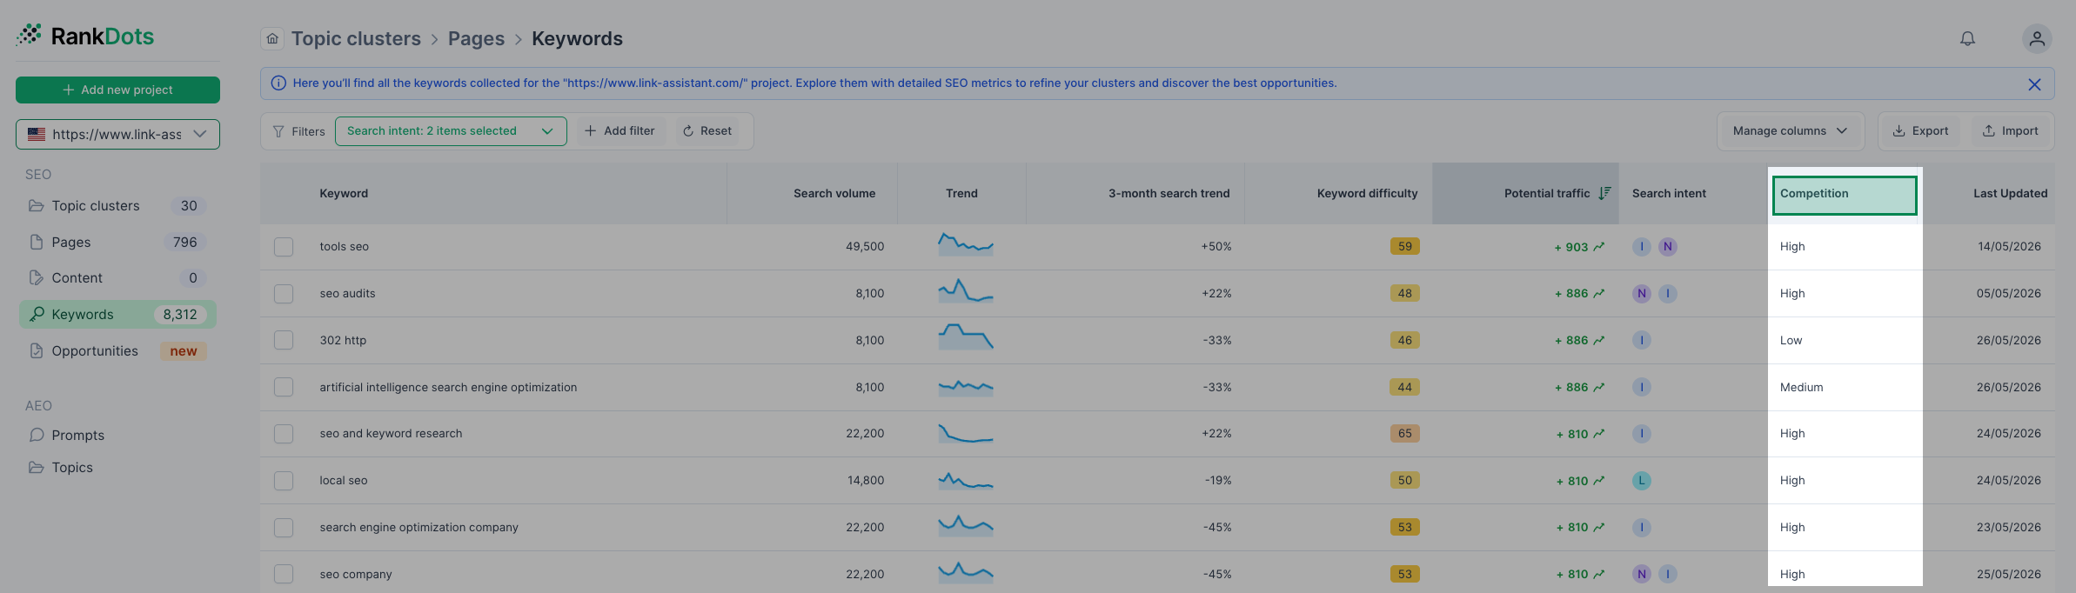Export the keywords list
This screenshot has width=2076, height=593.
click(1920, 131)
